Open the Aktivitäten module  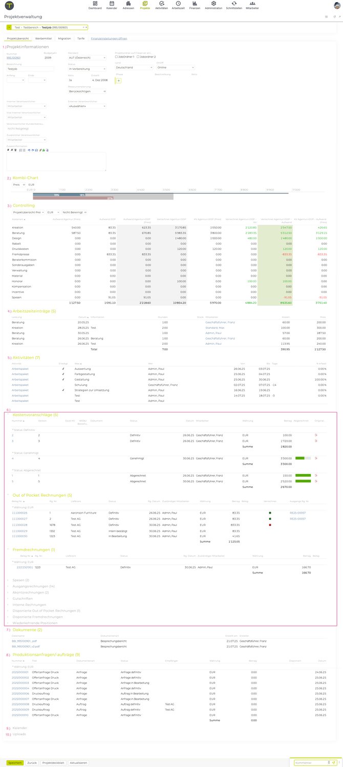(x=162, y=6)
